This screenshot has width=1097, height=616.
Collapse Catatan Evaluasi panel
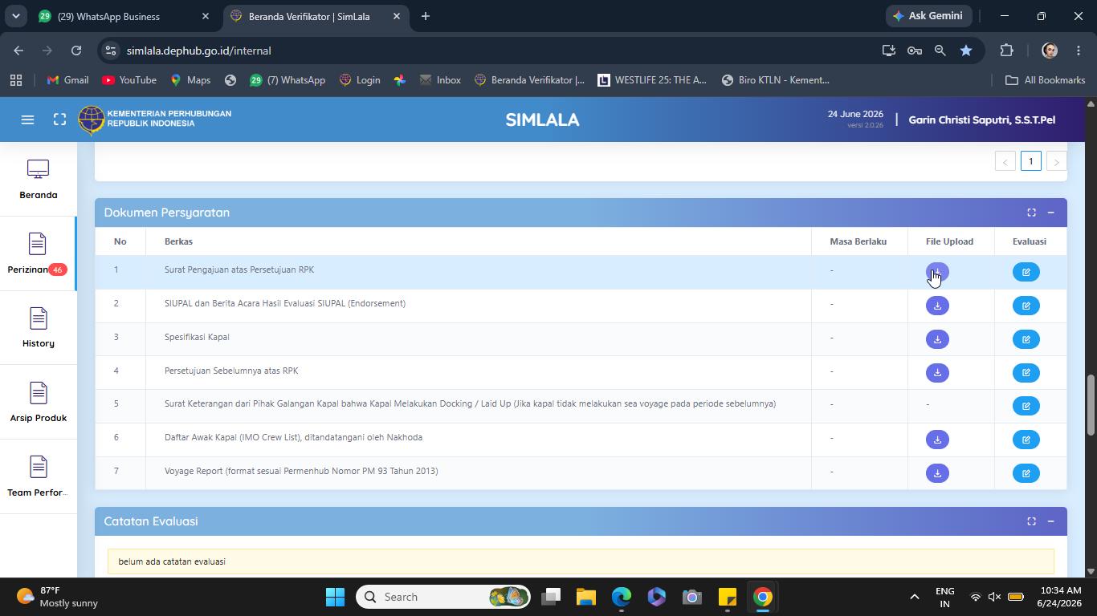(1050, 521)
